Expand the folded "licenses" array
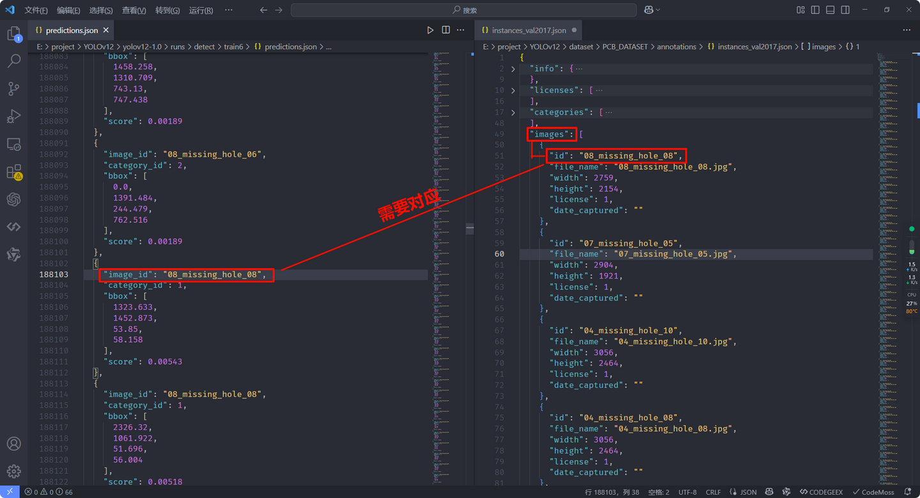The image size is (920, 498). tap(513, 91)
